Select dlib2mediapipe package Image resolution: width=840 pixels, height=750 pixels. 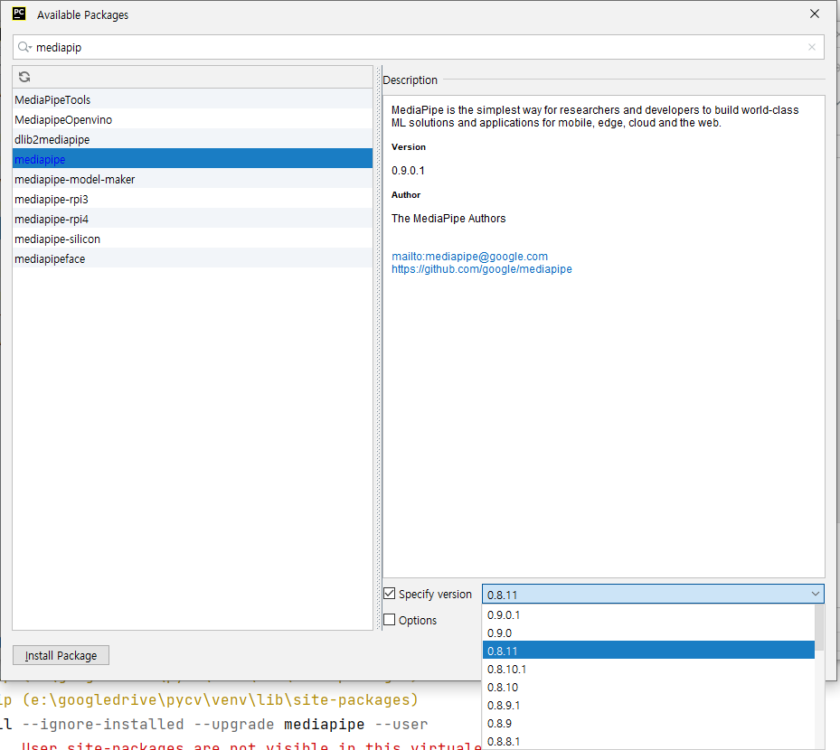pos(193,139)
